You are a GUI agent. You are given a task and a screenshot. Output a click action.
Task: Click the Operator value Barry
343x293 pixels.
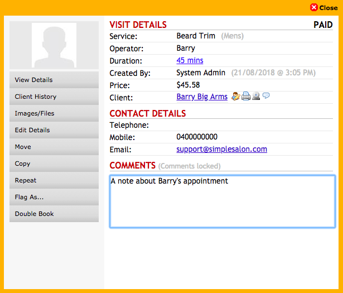186,49
